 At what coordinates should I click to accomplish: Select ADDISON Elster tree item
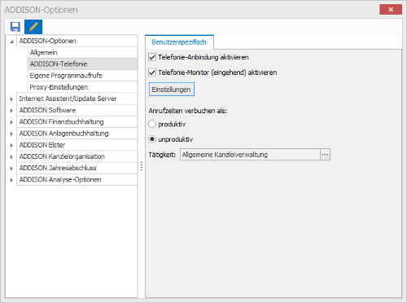(77, 145)
